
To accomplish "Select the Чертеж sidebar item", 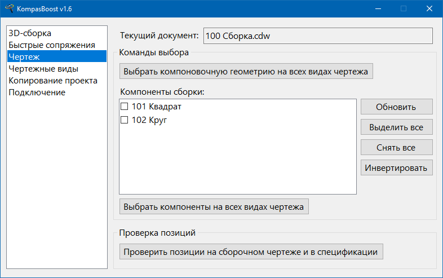I will tap(24, 57).
